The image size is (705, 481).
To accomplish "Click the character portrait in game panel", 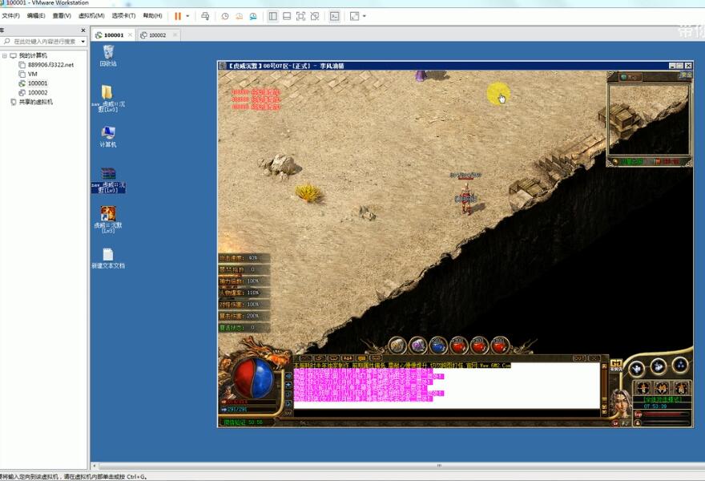I will [620, 402].
